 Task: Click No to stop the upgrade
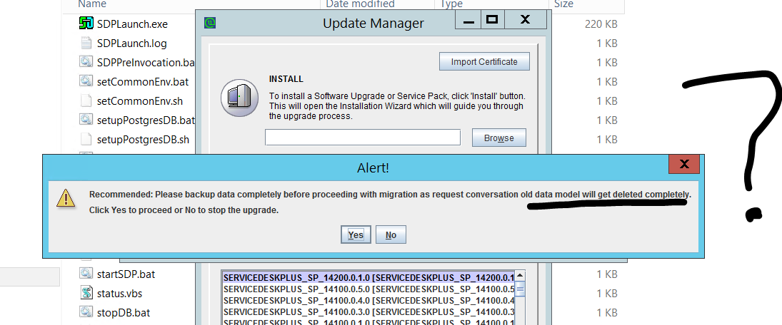click(x=391, y=234)
